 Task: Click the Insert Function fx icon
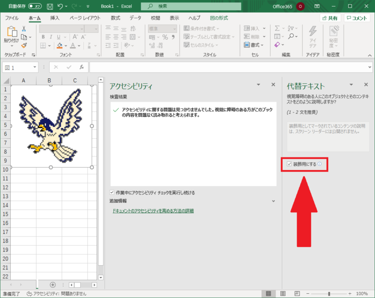(82, 67)
